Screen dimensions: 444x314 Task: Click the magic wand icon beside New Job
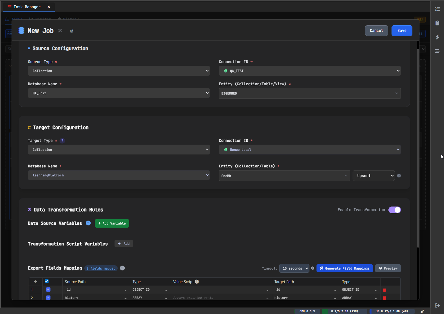[x=60, y=31]
